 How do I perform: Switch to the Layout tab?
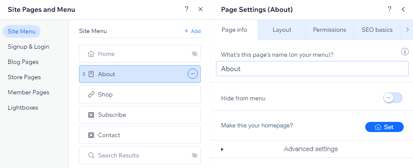tap(282, 30)
